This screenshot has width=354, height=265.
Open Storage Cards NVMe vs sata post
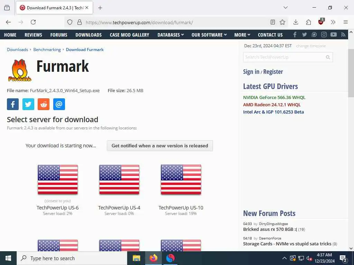tap(287, 244)
